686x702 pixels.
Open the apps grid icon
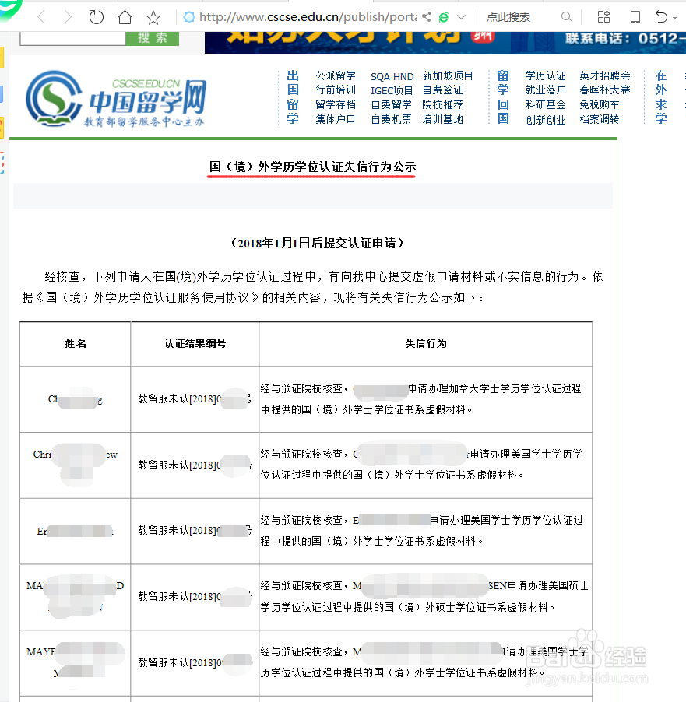603,17
